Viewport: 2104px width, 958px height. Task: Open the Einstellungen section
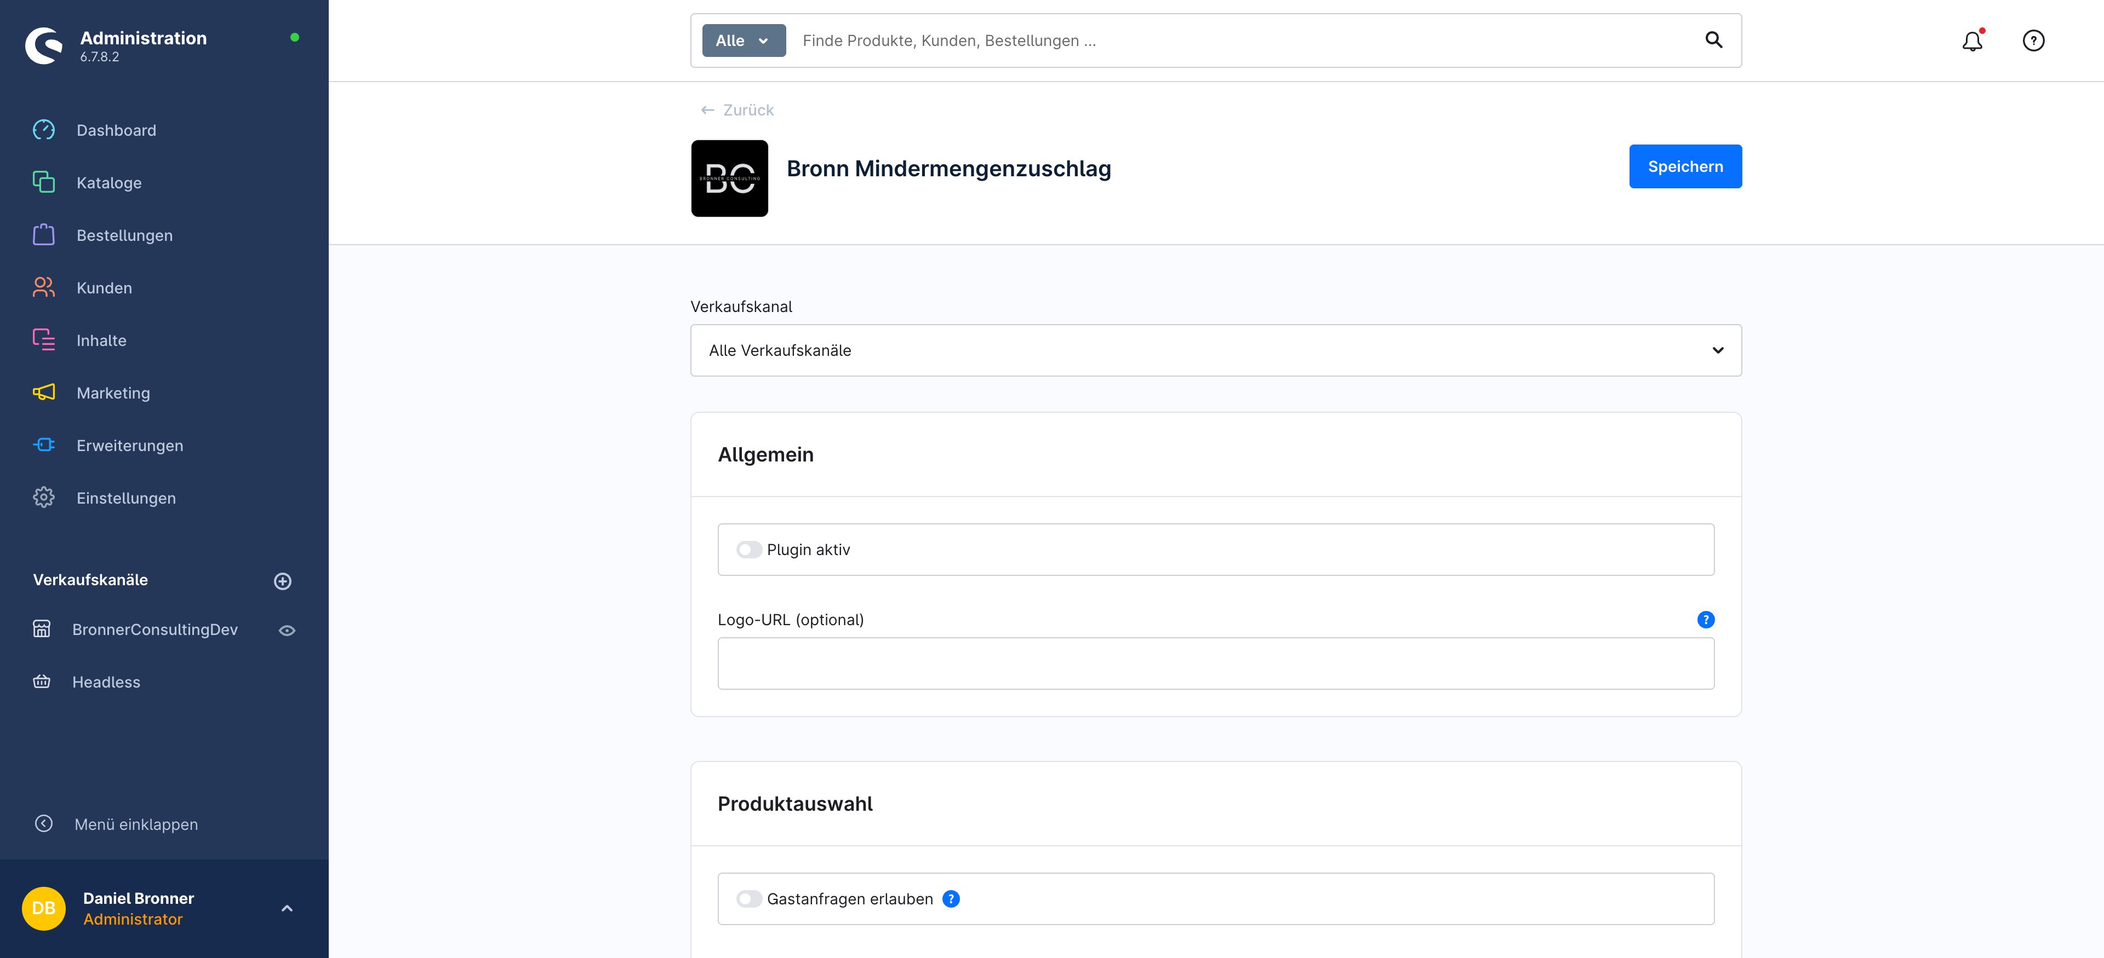127,498
